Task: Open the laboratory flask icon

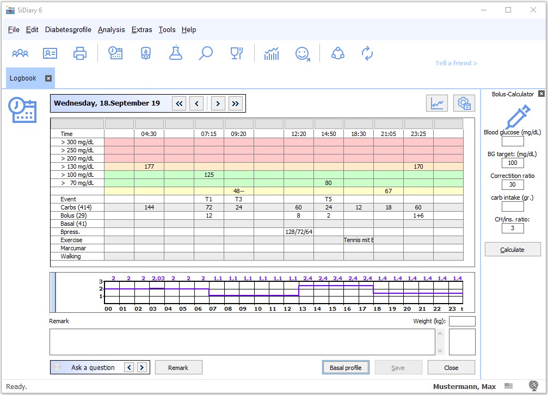Action: pos(175,53)
